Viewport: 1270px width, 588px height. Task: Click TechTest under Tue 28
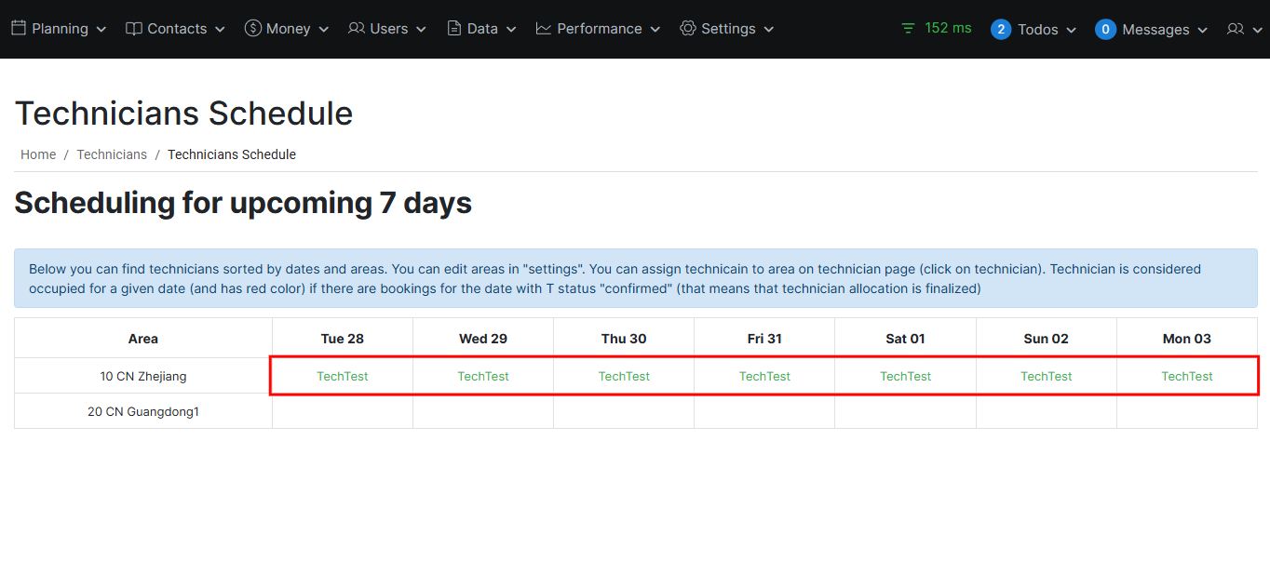[x=343, y=377]
